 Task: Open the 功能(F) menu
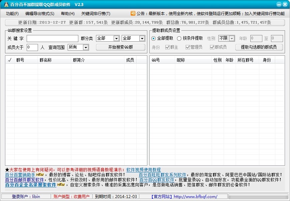[x=12, y=14]
